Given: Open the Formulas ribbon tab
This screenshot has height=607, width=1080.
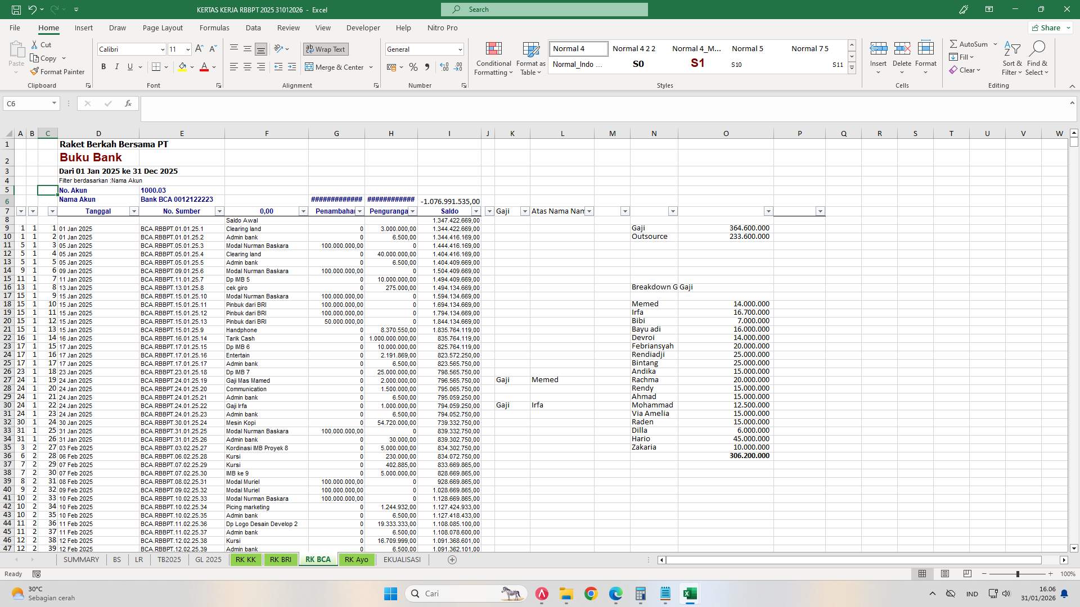Looking at the screenshot, I should [214, 28].
